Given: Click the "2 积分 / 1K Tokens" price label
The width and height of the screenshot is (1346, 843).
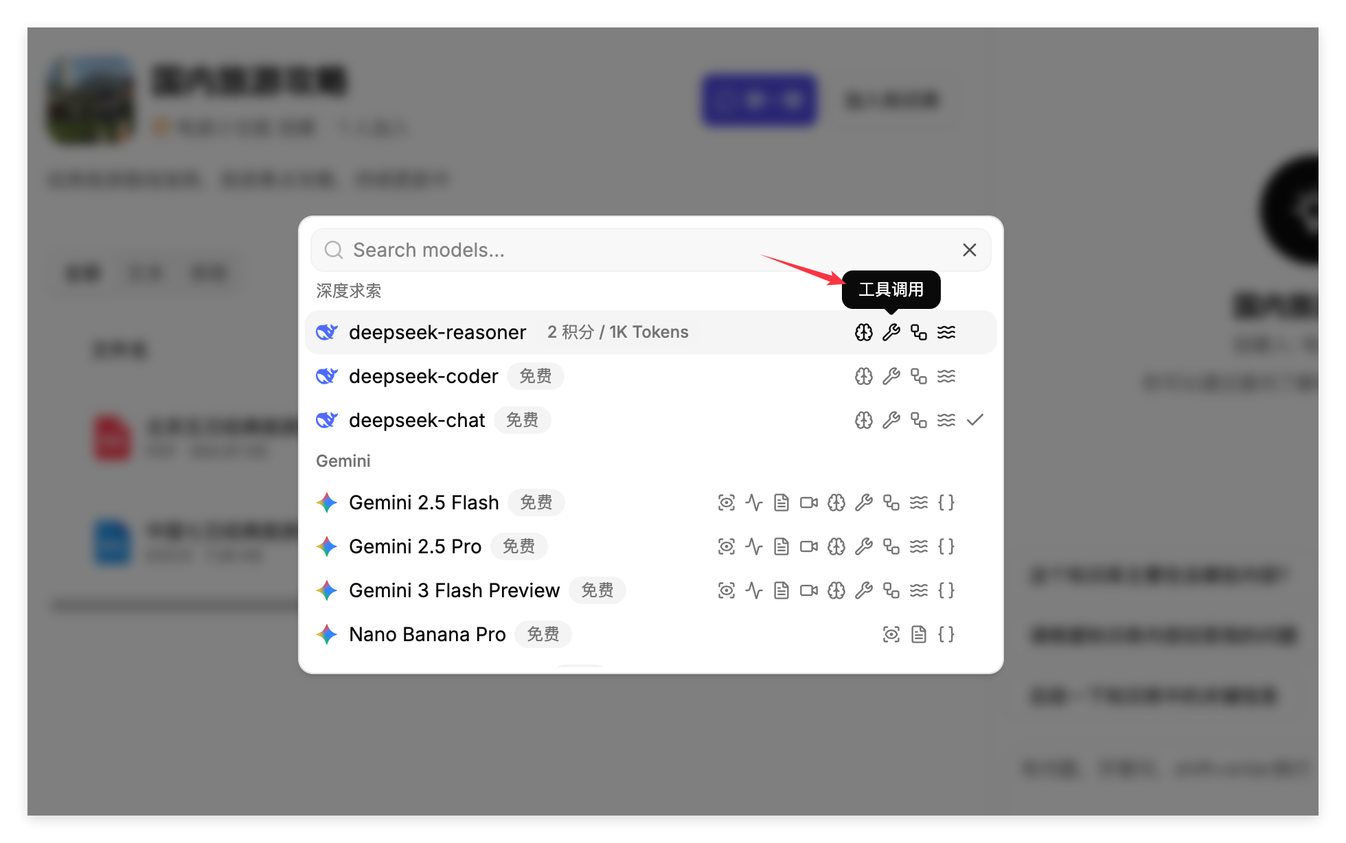Looking at the screenshot, I should point(617,332).
